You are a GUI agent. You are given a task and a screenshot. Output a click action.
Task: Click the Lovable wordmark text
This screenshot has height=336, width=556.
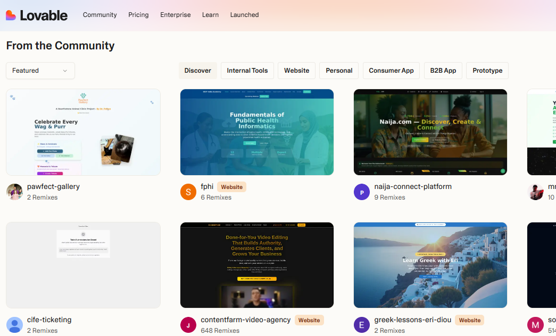pos(44,15)
